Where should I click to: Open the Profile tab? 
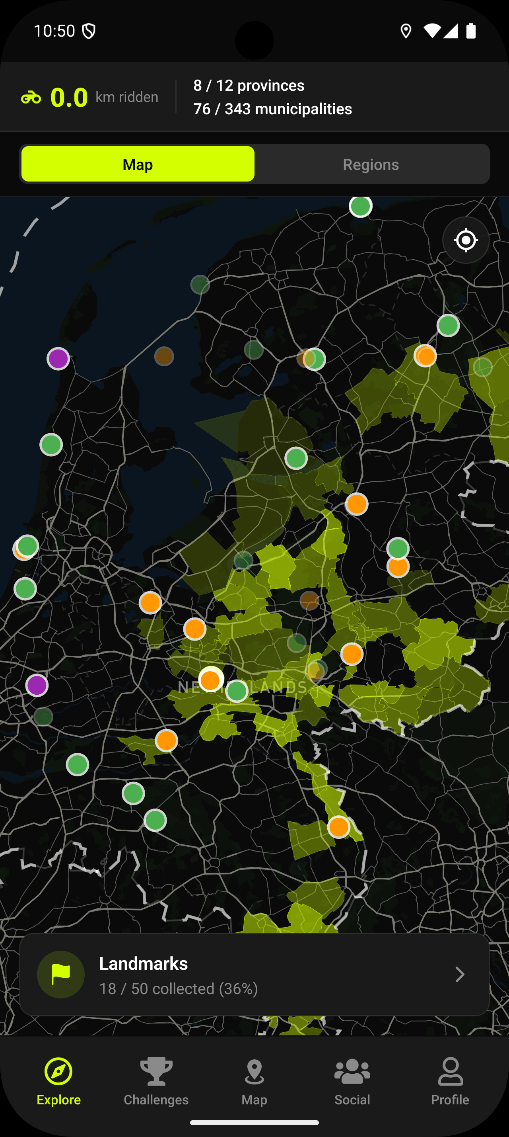click(x=450, y=1081)
